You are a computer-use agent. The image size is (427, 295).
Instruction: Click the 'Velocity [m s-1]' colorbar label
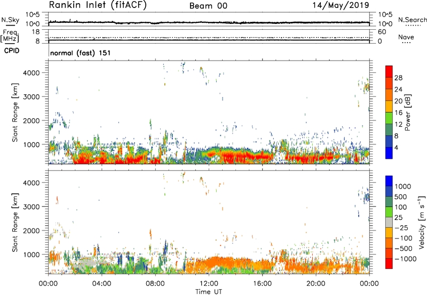tap(422, 223)
